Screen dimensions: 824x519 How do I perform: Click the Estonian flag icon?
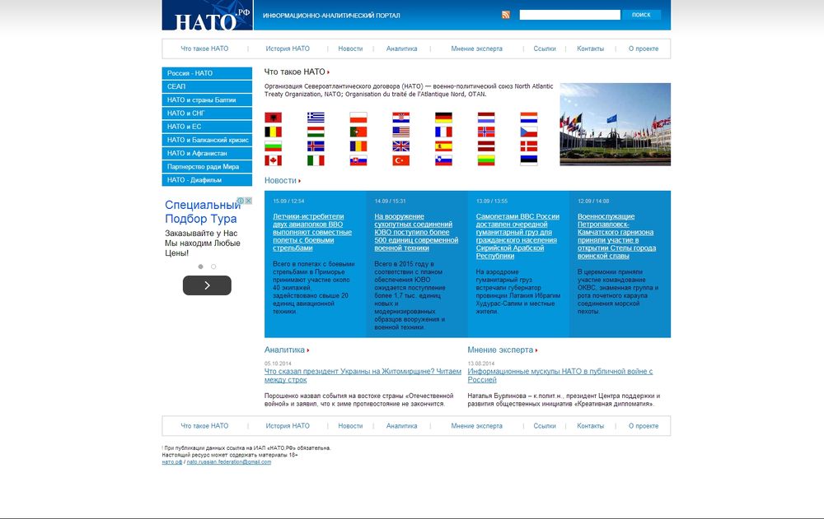[x=528, y=160]
